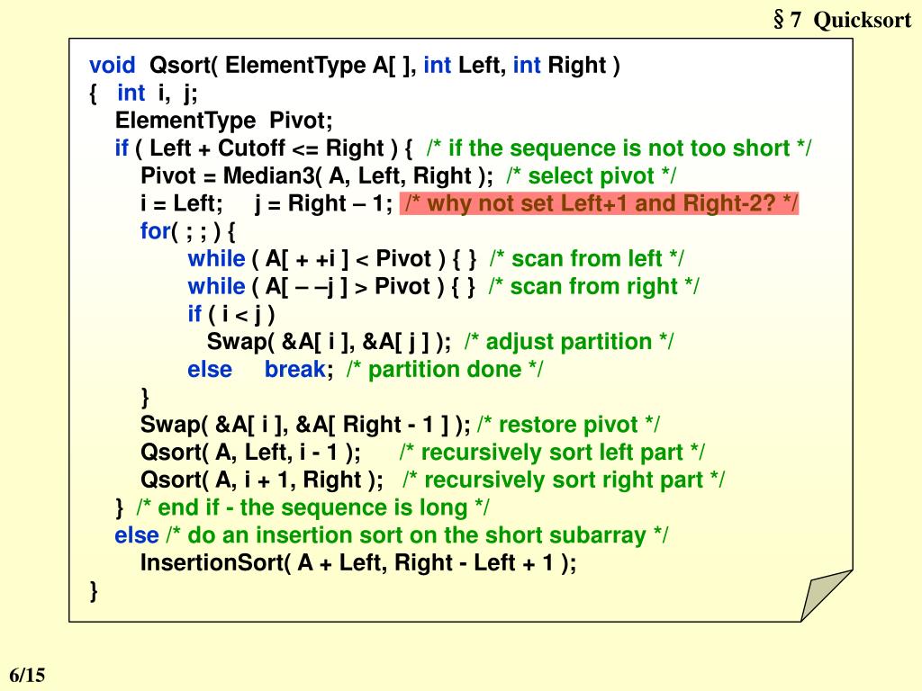Click the 'j = Right – 1;' assignment
922x691 pixels.
(323, 204)
